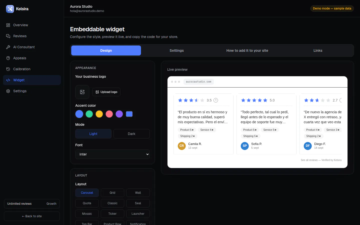Click the Service 4★ tag
Image resolution: width=360 pixels, height=225 pixels.
pyautogui.click(x=207, y=130)
